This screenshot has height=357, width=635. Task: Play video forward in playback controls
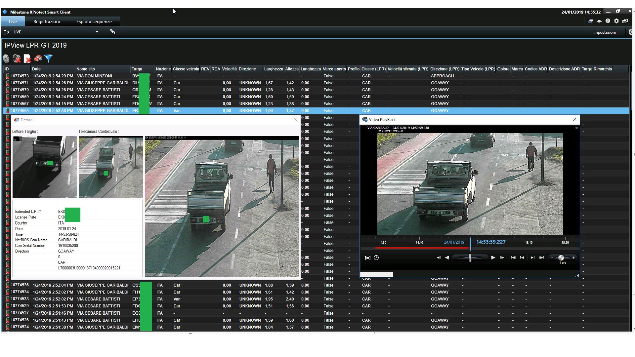coord(493,258)
